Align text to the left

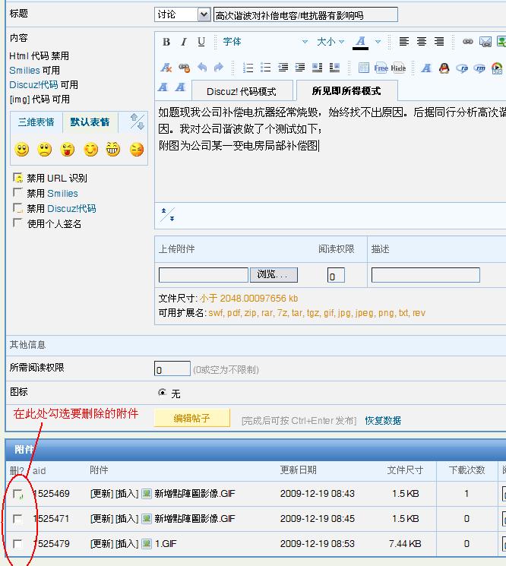click(404, 42)
